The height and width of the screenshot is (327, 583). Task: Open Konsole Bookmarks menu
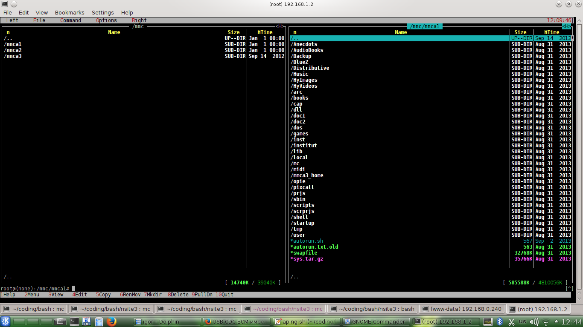pos(70,13)
